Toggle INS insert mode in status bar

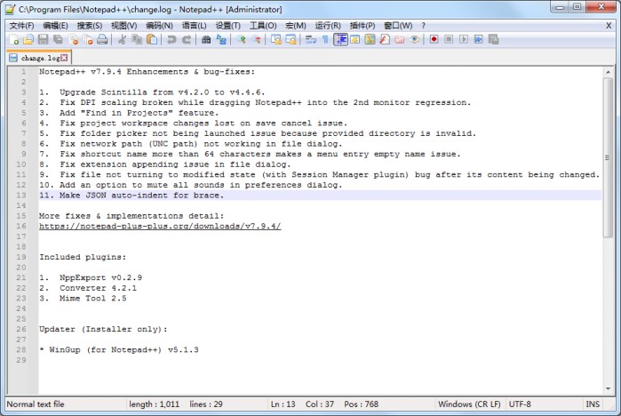click(592, 404)
